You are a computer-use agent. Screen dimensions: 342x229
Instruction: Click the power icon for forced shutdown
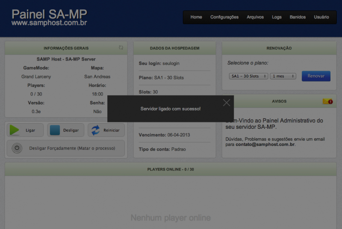(17, 148)
